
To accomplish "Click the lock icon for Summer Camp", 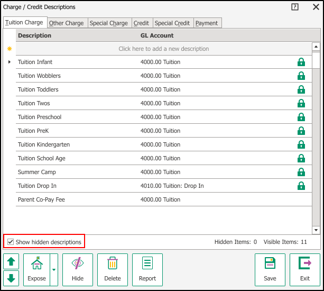I will 301,172.
